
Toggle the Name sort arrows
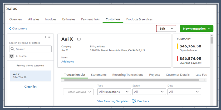[17, 56]
